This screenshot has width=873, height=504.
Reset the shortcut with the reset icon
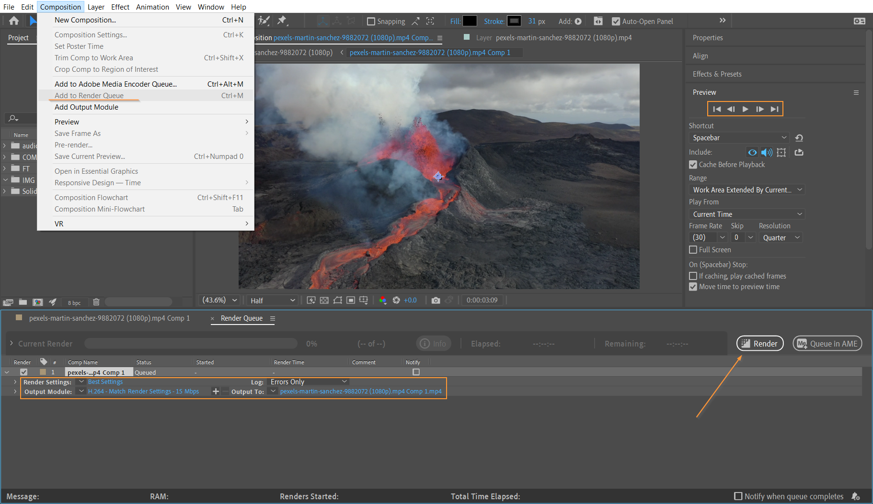(799, 138)
